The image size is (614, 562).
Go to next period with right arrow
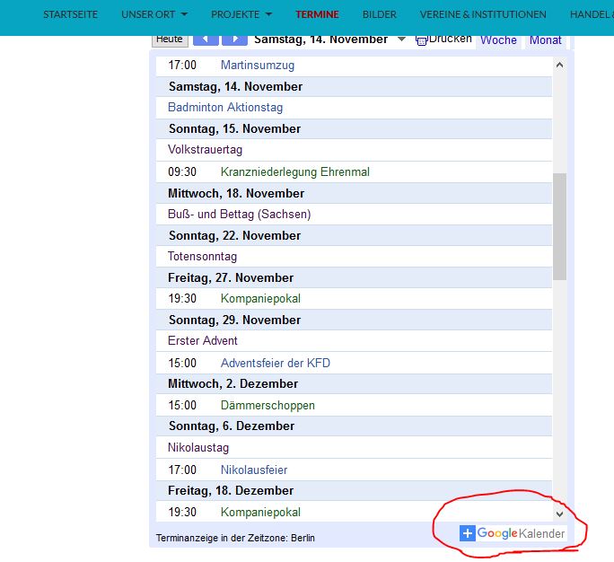click(x=234, y=40)
